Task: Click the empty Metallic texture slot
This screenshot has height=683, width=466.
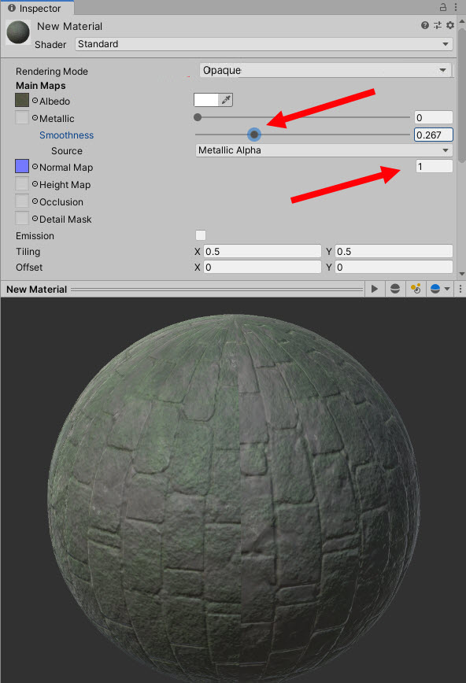Action: (x=22, y=117)
